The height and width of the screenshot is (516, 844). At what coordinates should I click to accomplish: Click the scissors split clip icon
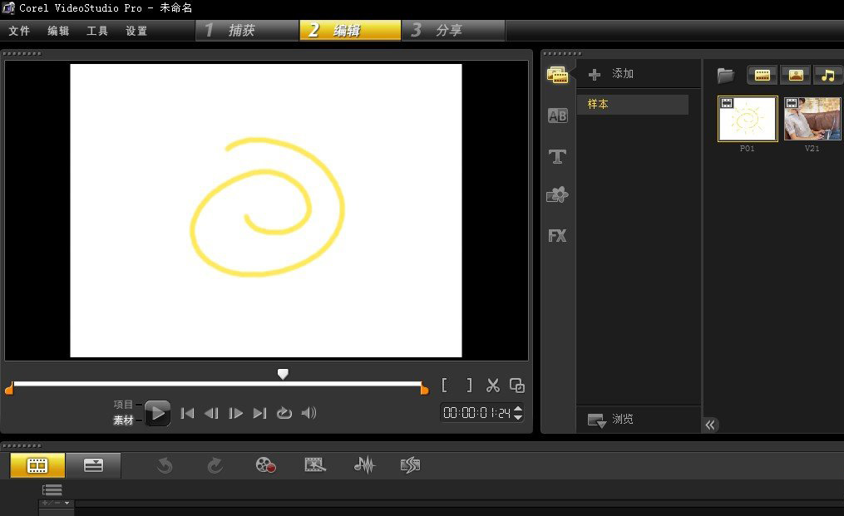click(x=493, y=386)
